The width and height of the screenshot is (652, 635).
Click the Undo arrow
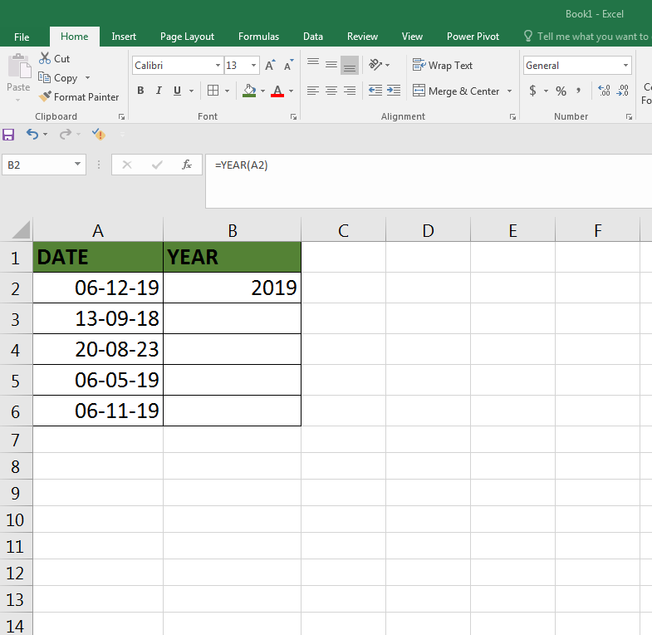(x=32, y=134)
